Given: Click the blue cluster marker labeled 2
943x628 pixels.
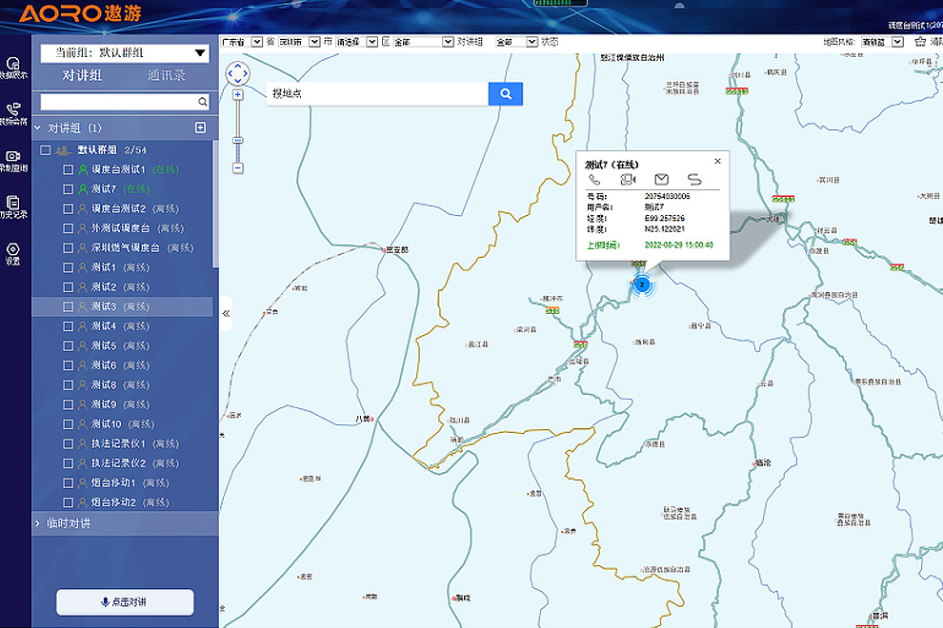Looking at the screenshot, I should pos(642,285).
